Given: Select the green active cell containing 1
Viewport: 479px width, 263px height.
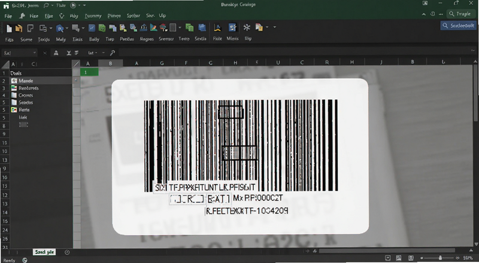Looking at the screenshot, I should 89,72.
